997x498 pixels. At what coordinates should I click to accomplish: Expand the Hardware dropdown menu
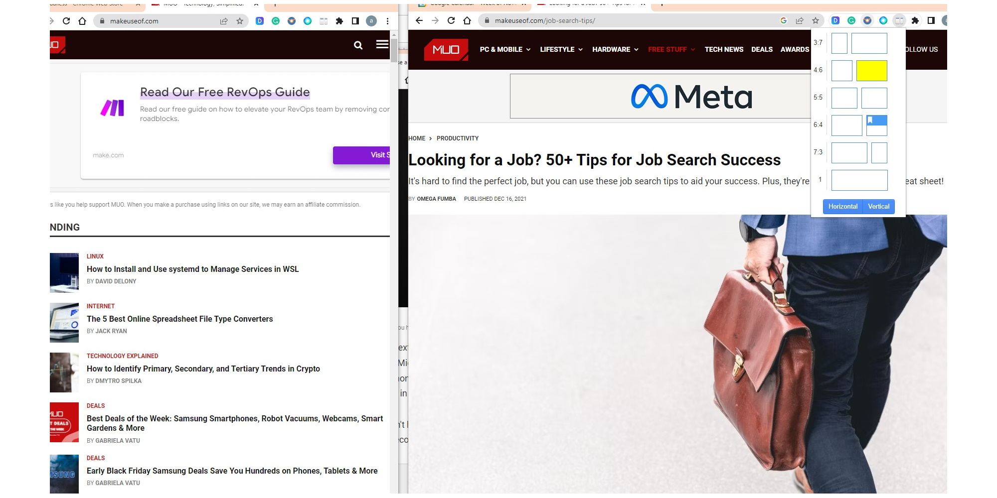click(x=615, y=49)
